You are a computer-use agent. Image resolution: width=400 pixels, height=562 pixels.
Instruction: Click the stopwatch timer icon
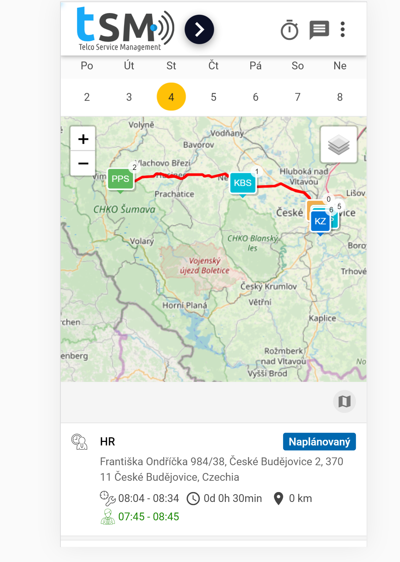tap(289, 30)
